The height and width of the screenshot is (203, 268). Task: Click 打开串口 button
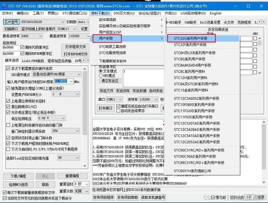(x=105, y=108)
